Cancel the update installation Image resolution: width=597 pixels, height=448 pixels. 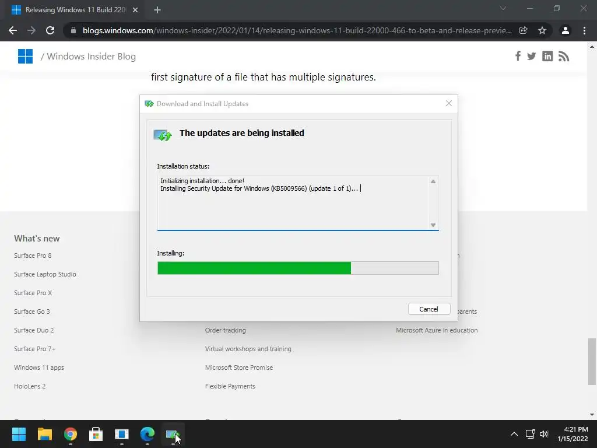point(429,309)
